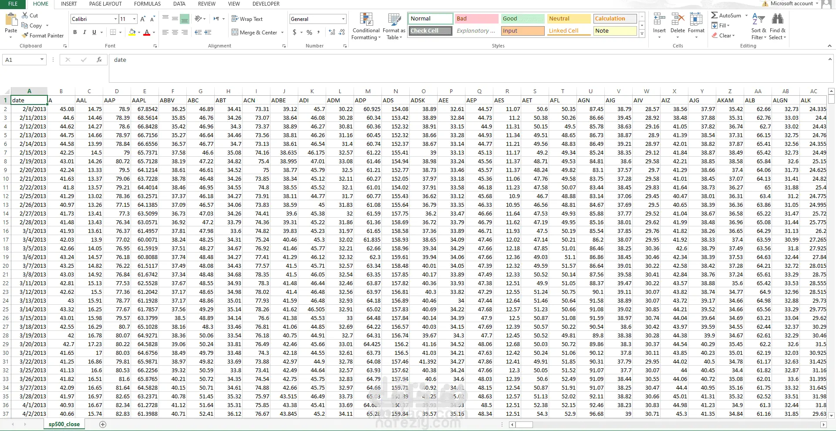The image size is (836, 431).
Task: Open the text direction tool
Action: pos(216,19)
